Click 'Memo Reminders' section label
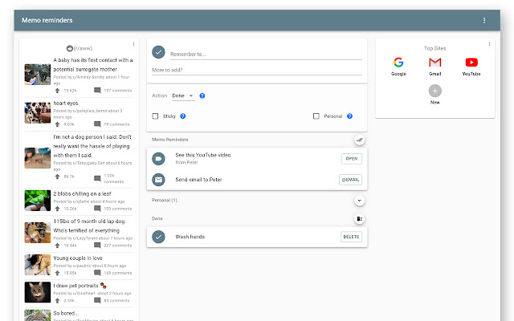The width and height of the screenshot is (514, 321). [x=169, y=140]
